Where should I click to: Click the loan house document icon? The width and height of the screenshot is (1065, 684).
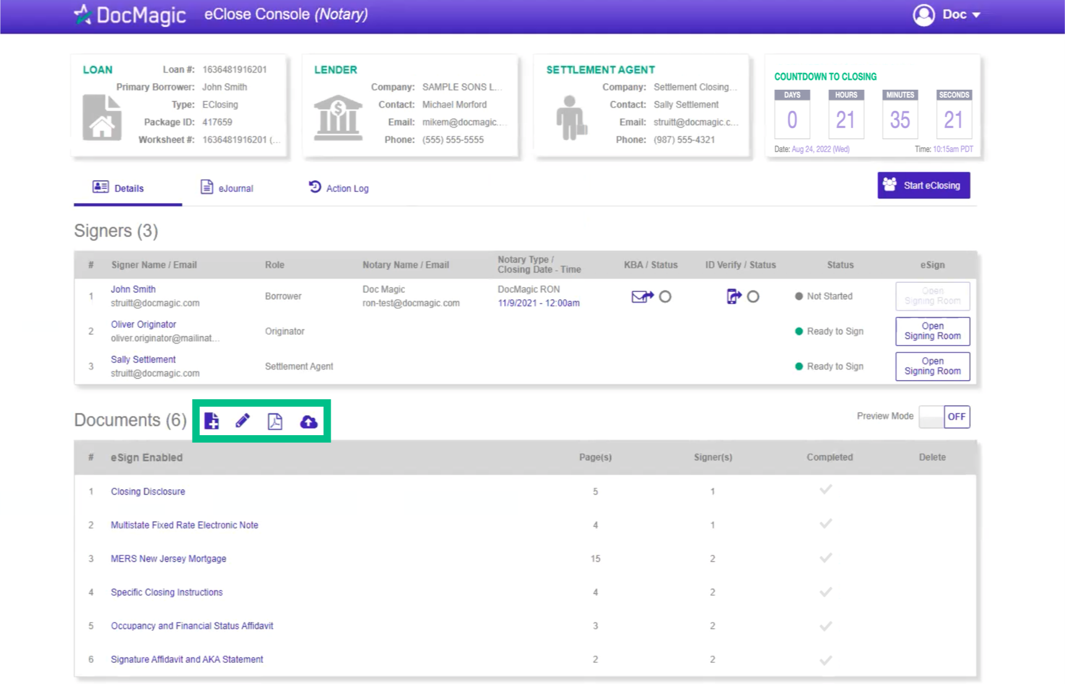pos(102,118)
